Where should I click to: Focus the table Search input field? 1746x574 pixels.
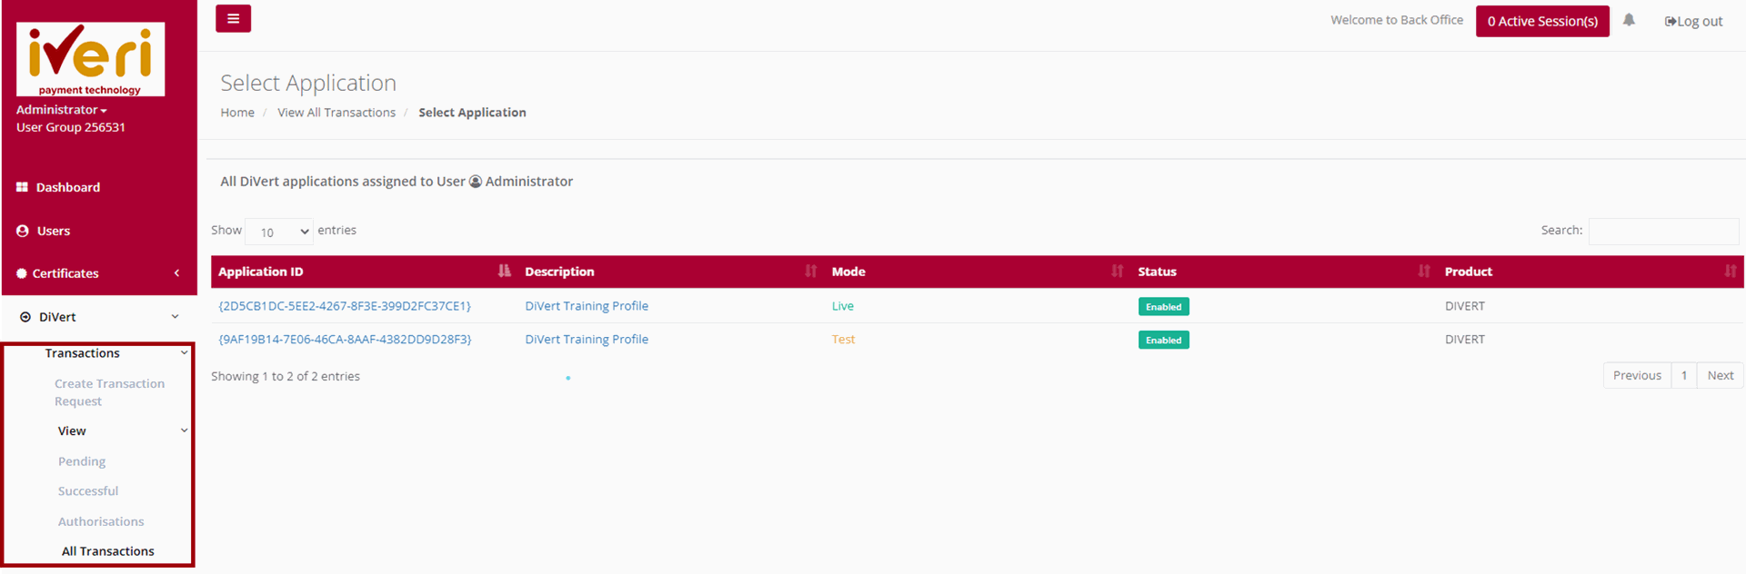pos(1663,231)
